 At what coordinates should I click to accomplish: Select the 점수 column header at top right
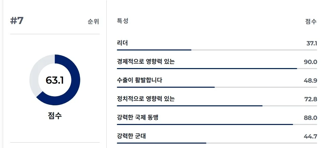coord(311,22)
